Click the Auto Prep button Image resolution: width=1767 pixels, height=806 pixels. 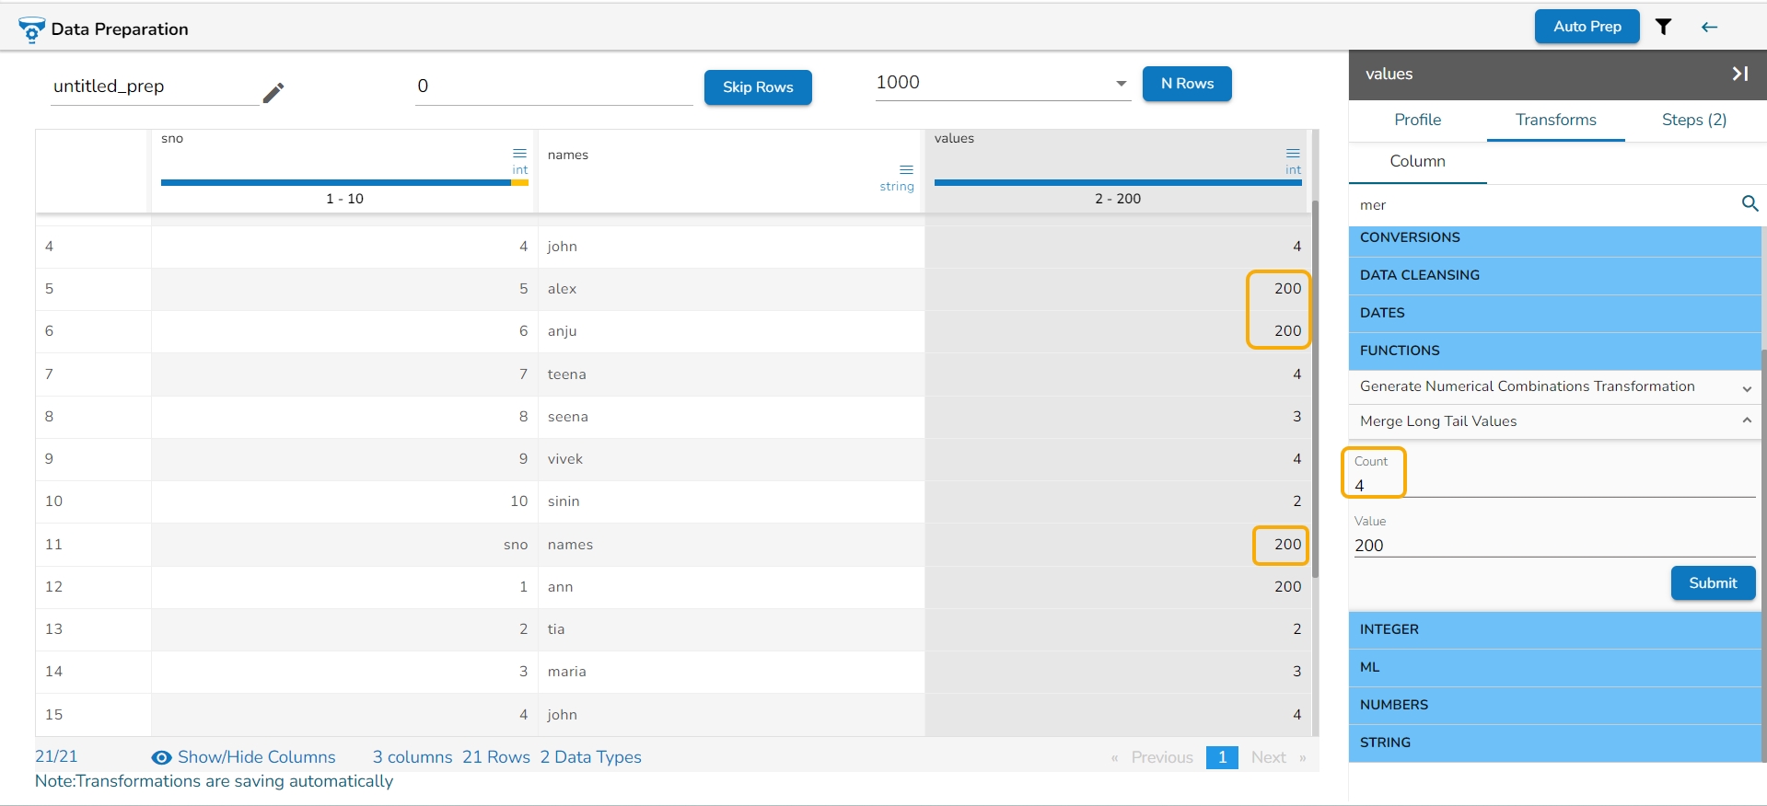(x=1587, y=27)
